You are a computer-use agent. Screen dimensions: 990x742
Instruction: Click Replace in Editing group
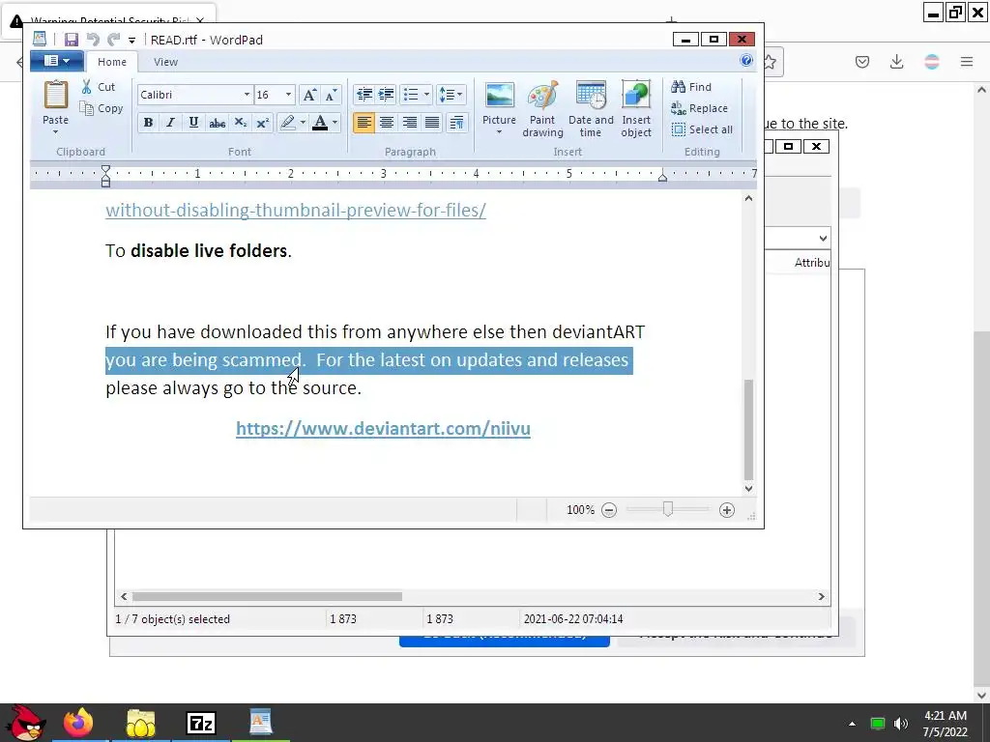pyautogui.click(x=699, y=108)
